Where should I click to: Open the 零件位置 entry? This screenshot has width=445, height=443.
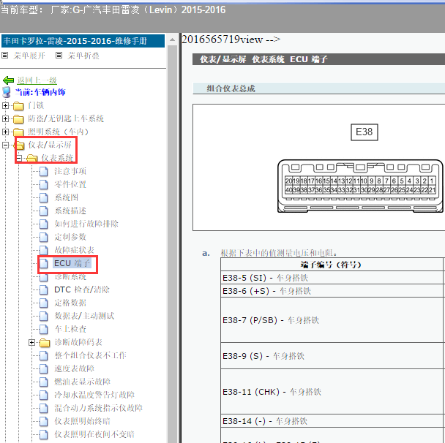(70, 184)
